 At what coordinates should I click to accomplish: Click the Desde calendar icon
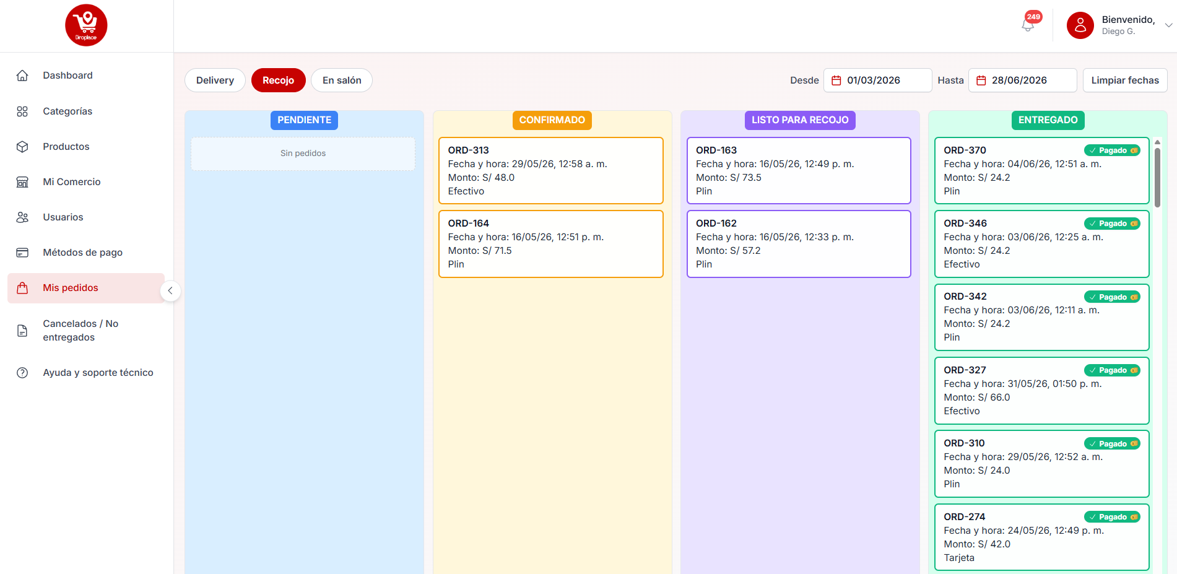[836, 80]
